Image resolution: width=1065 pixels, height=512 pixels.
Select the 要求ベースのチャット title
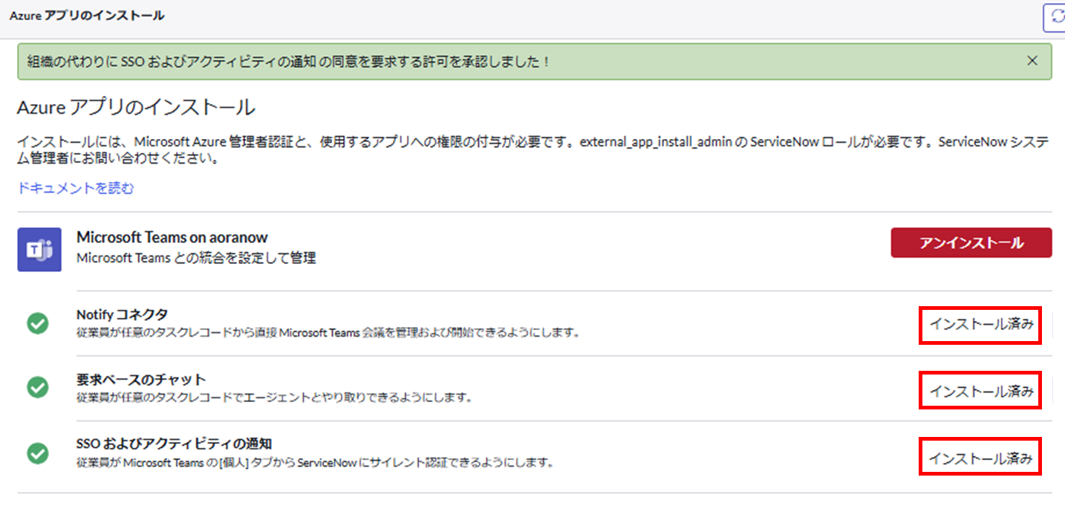coord(141,380)
